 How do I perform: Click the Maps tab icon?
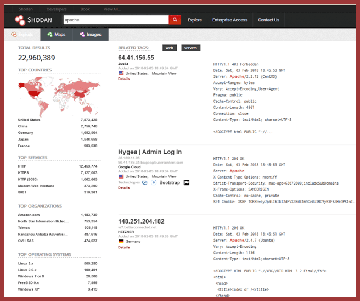(50, 35)
